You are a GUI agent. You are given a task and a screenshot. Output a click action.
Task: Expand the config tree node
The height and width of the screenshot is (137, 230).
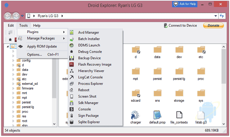coord(13,61)
